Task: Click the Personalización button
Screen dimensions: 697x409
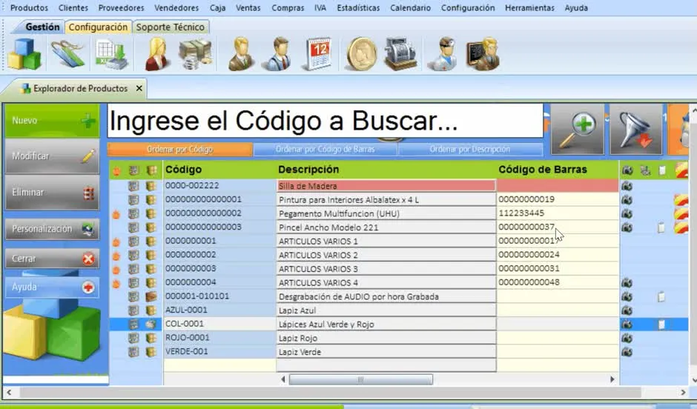Action: 52,229
